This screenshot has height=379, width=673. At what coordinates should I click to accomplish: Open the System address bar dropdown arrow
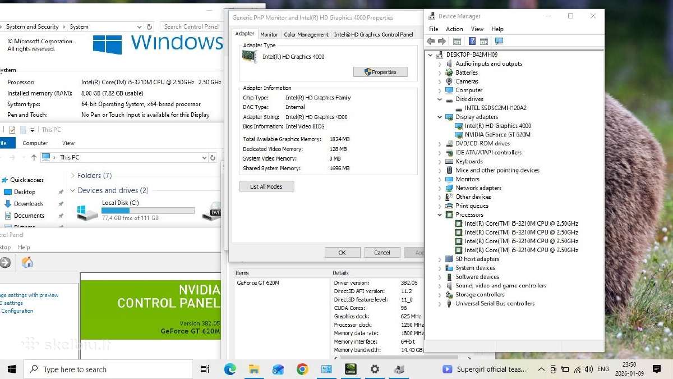(139, 26)
